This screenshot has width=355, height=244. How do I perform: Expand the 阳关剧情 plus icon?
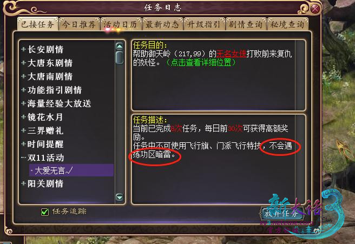(x=24, y=183)
